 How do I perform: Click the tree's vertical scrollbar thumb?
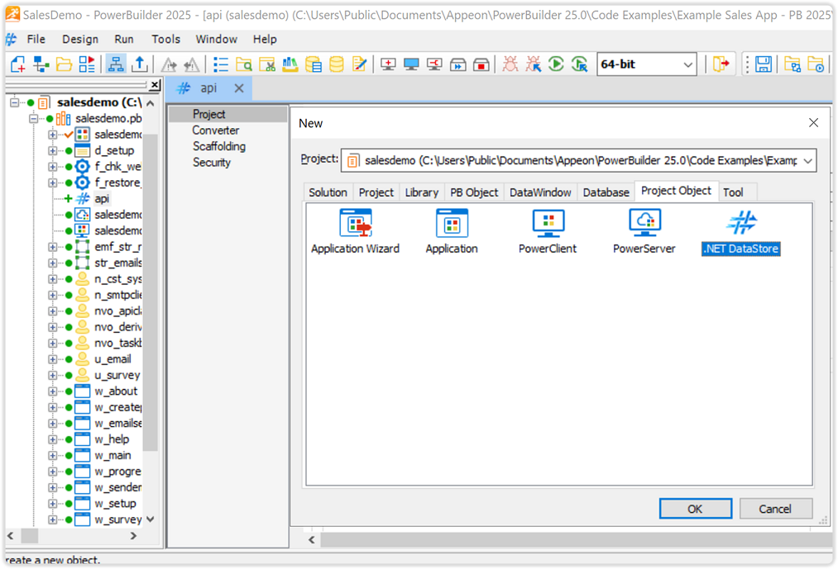pyautogui.click(x=151, y=292)
